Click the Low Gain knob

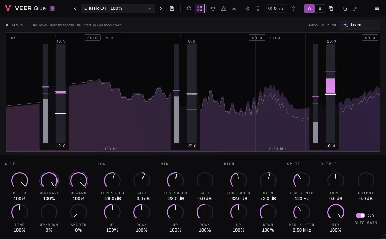point(142,180)
